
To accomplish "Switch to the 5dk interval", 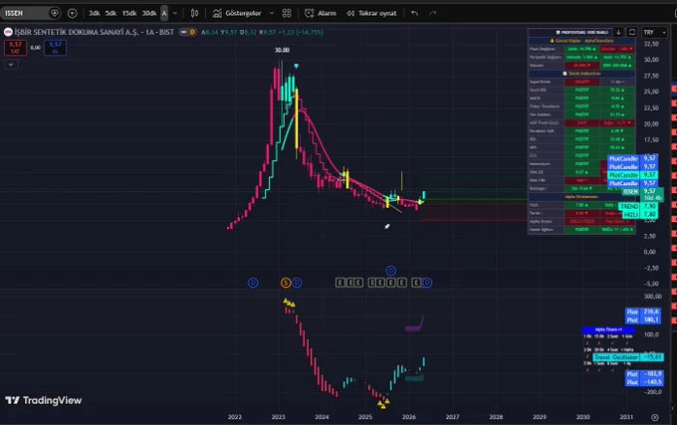I will coord(111,13).
